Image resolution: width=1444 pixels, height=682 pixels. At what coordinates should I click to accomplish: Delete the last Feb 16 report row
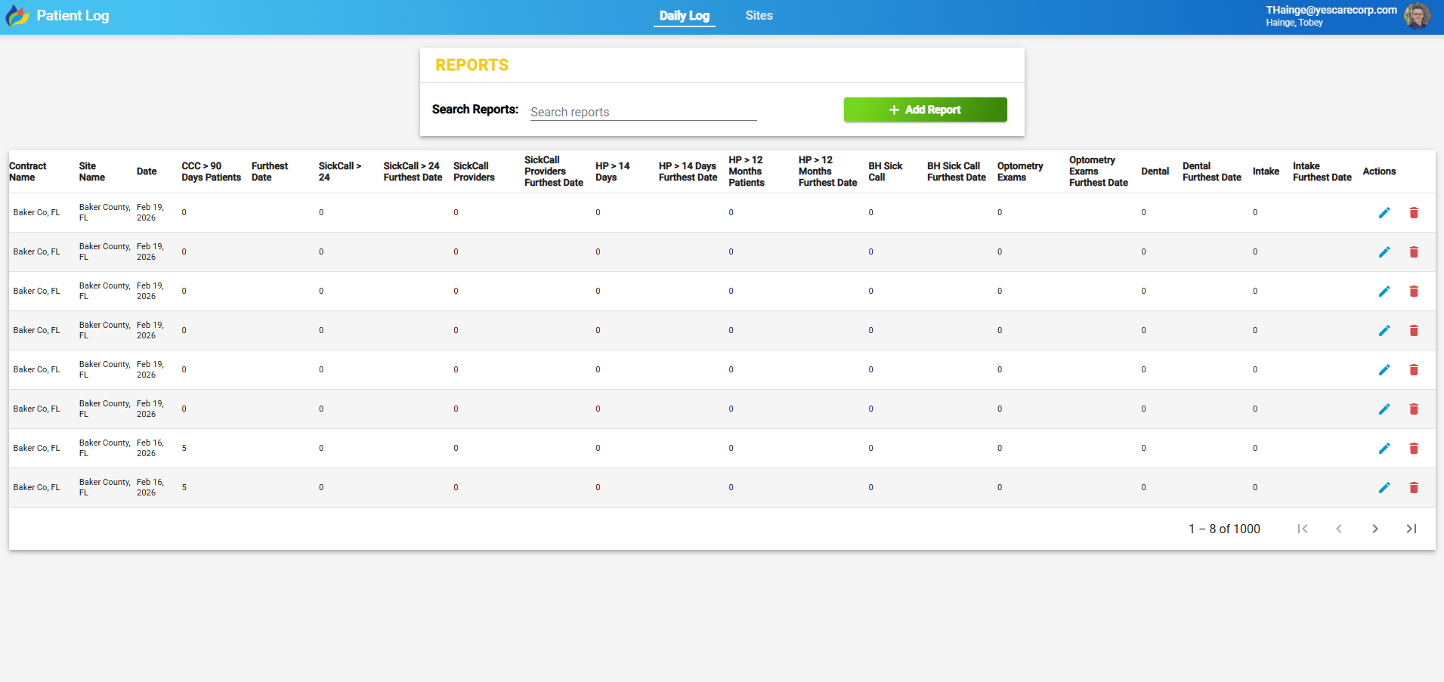(1414, 488)
